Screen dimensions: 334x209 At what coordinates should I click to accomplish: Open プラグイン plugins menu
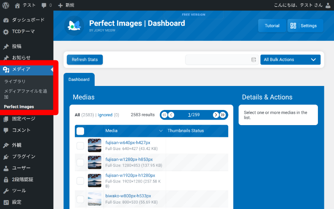coord(27,156)
